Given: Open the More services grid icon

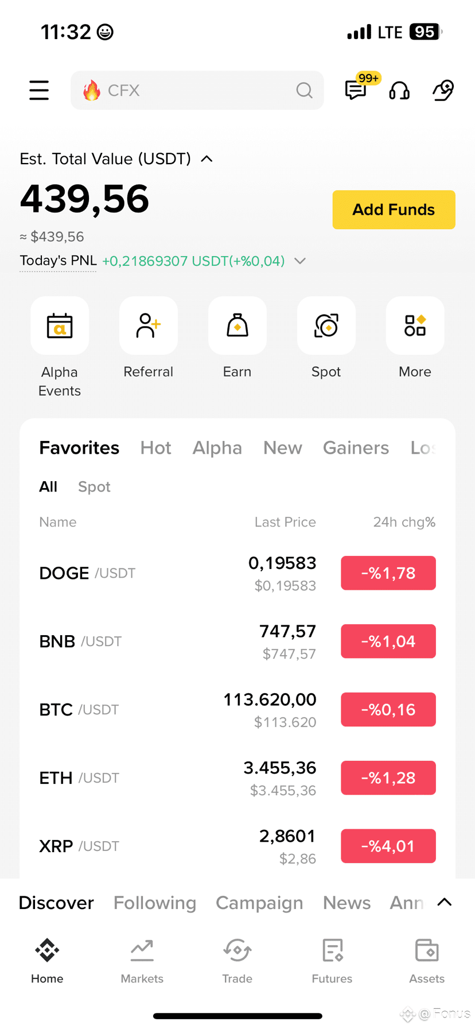Looking at the screenshot, I should coord(415,326).
